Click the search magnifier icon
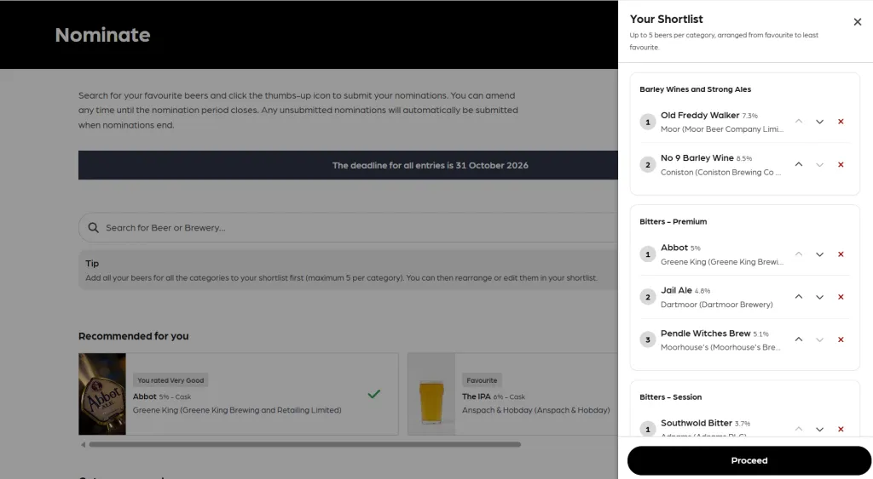 click(x=93, y=228)
